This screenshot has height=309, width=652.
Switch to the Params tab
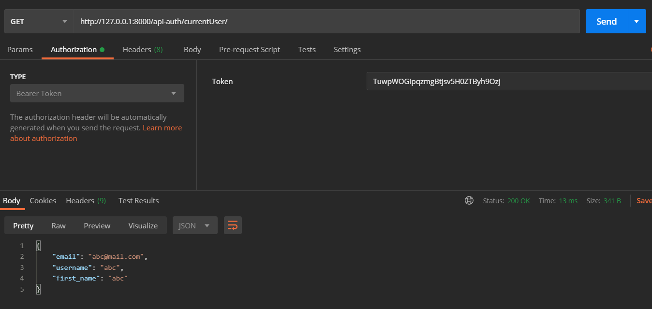coord(20,50)
